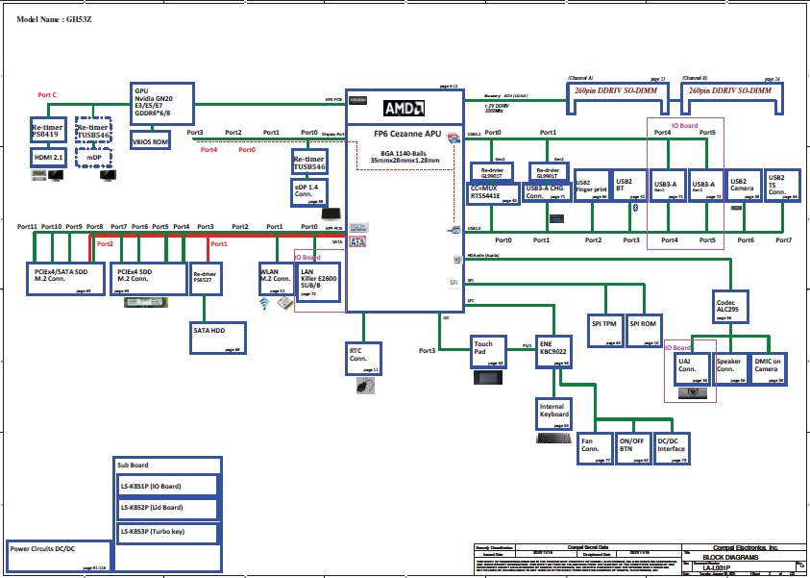Select the WLAN M.2 Conn. block

pyautogui.click(x=276, y=279)
